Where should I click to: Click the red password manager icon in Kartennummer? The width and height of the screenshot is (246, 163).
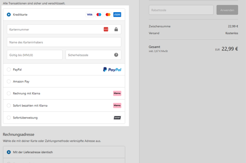point(106,29)
